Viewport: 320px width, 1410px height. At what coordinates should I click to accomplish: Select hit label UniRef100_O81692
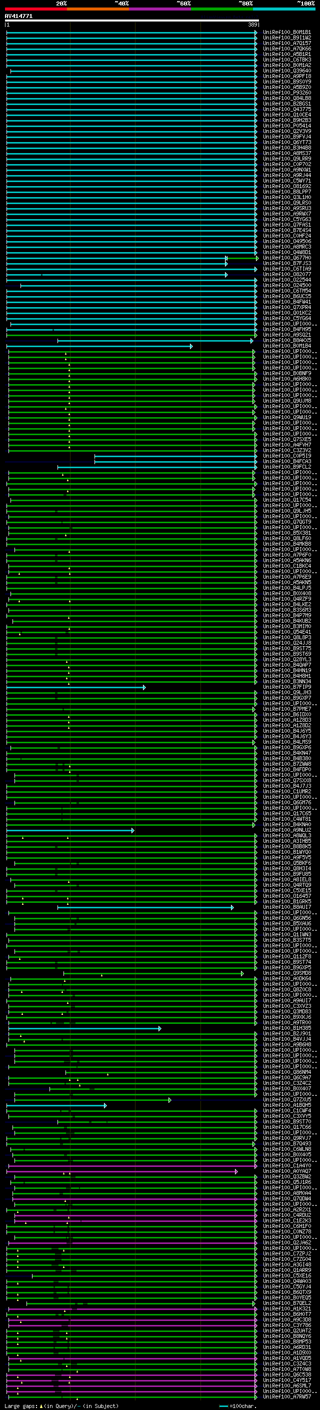(x=287, y=186)
